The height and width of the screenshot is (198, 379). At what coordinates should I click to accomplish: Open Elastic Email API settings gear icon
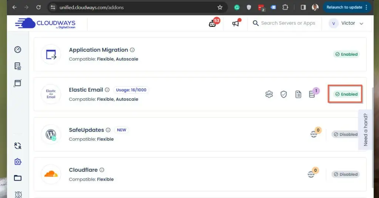pyautogui.click(x=269, y=94)
